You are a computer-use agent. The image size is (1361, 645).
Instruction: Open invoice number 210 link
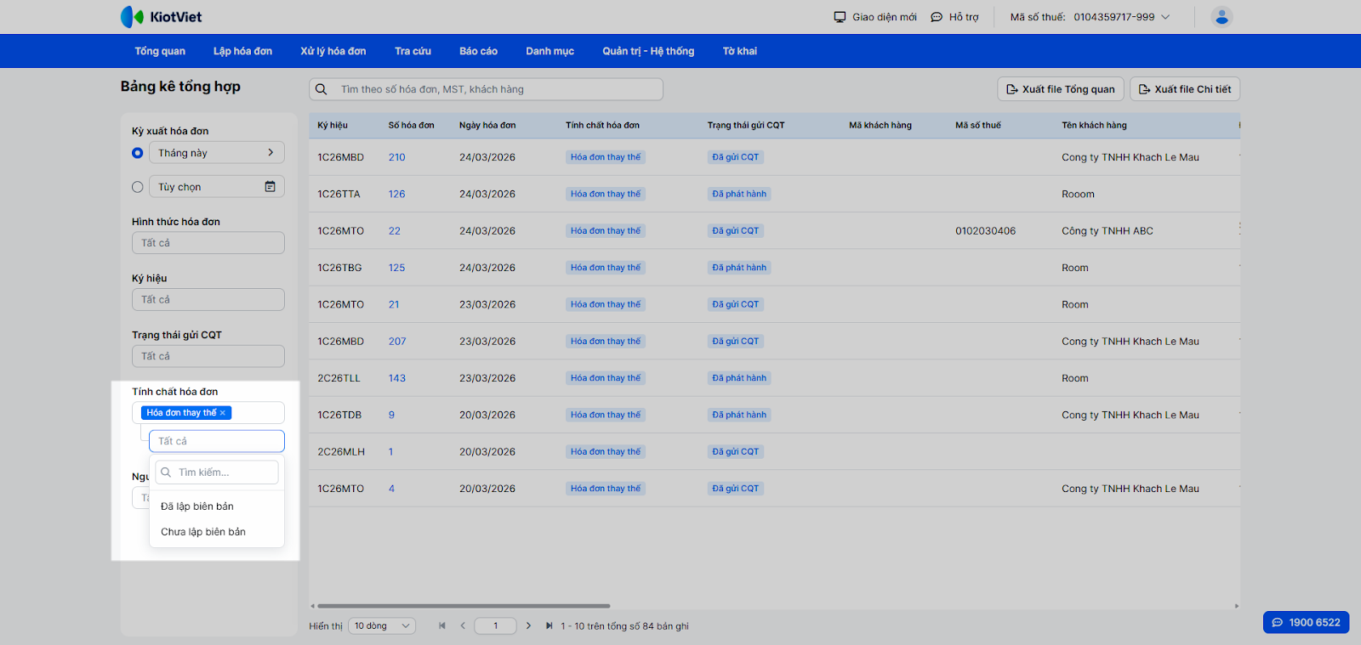click(x=396, y=157)
